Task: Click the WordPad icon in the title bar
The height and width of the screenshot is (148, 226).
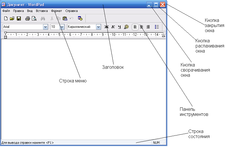Action: pos(4,5)
